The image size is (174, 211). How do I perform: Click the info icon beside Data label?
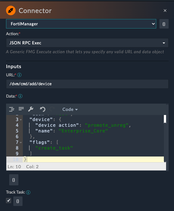click(20, 96)
